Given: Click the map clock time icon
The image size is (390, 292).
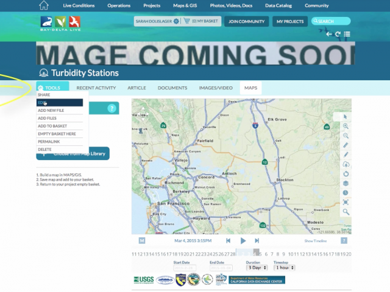Looking at the screenshot, I should [346, 193].
